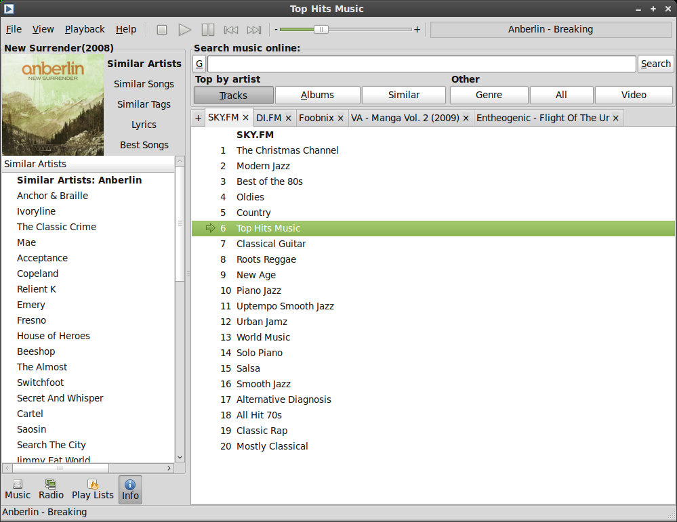Select the Mostly Classical station
Image resolution: width=677 pixels, height=522 pixels.
click(433, 446)
